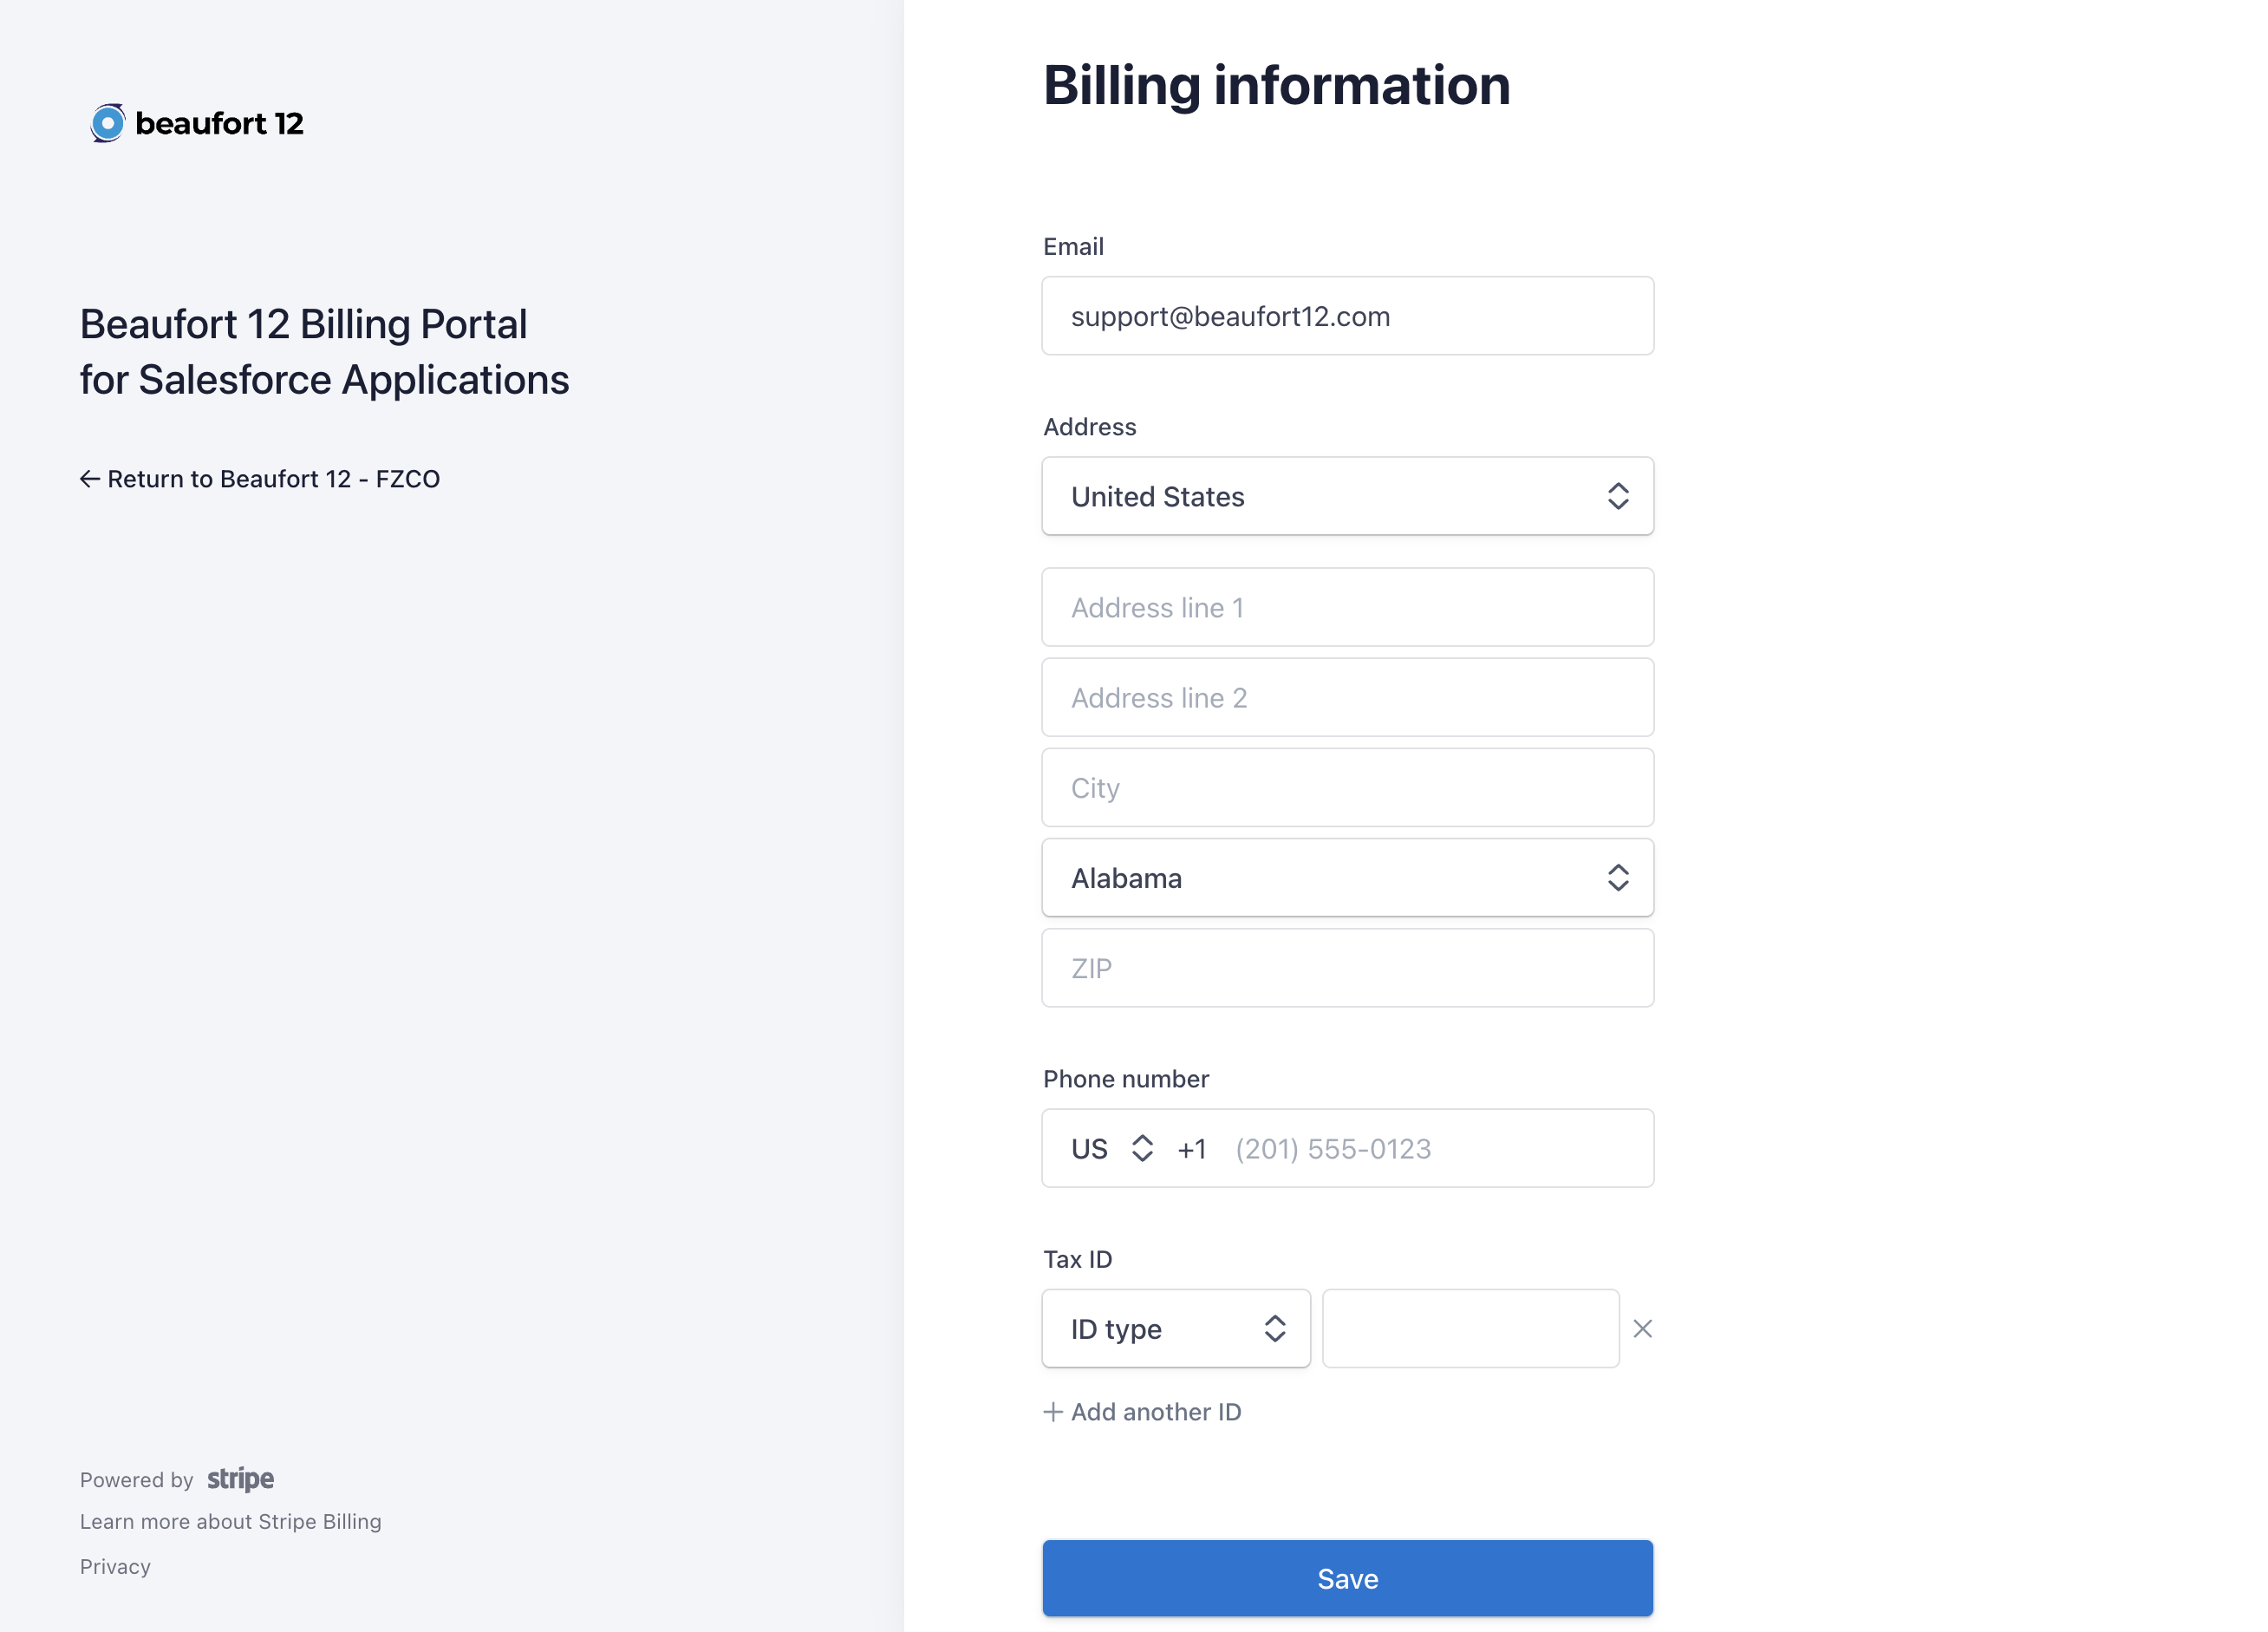Click the back arrow beside Return to Beaufort 12

point(90,479)
